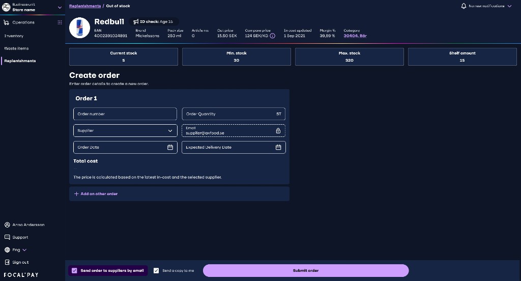This screenshot has width=521, height=281.
Task: Click the plus icon beside Add another order
Action: click(76, 194)
